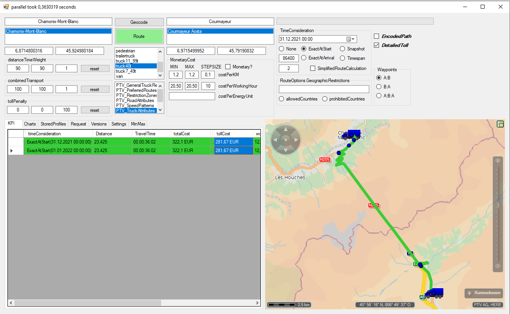Click the map pan up arrow
This screenshot has width=510, height=314.
286,129
